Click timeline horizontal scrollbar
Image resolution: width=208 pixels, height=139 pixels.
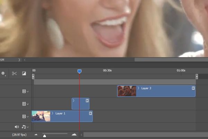[146, 135]
